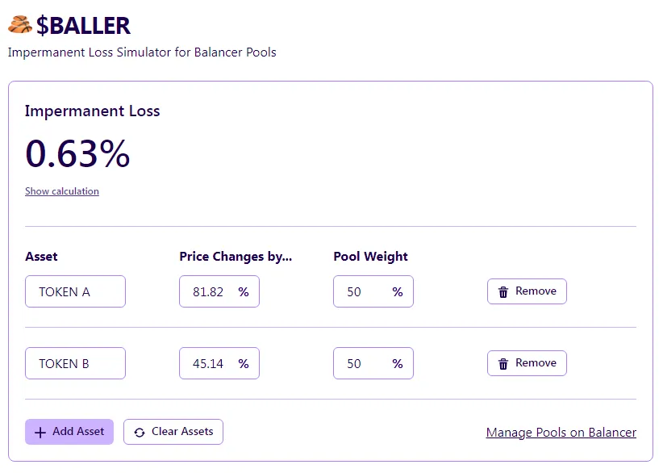Click the $BALLER title text
The width and height of the screenshot is (663, 473).
coord(83,25)
